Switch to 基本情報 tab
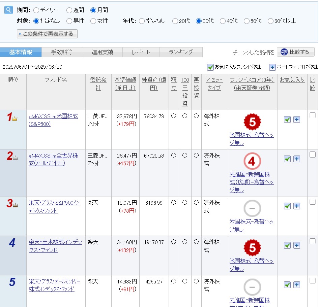 click(21, 52)
